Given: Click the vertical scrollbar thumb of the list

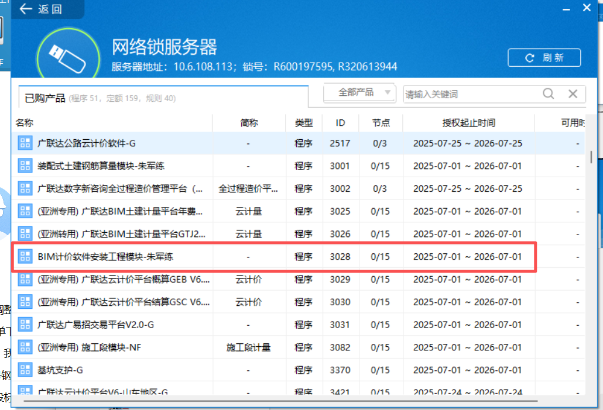Looking at the screenshot, I should tap(591, 157).
